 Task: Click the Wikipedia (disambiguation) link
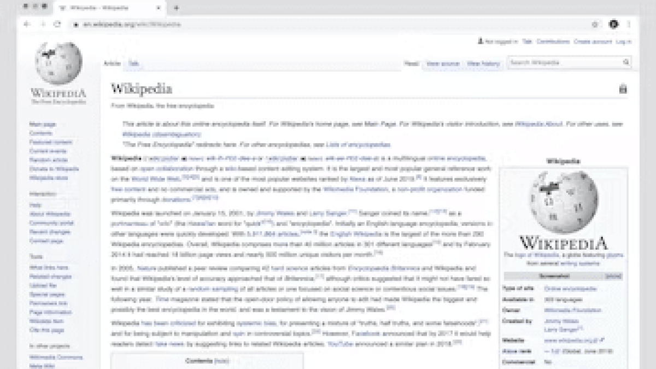click(161, 134)
